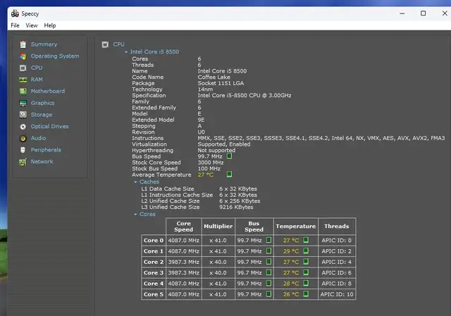Click the green tray icon beside Bus Speed 99.7 MHz row
The image size is (451, 316).
coord(229,156)
